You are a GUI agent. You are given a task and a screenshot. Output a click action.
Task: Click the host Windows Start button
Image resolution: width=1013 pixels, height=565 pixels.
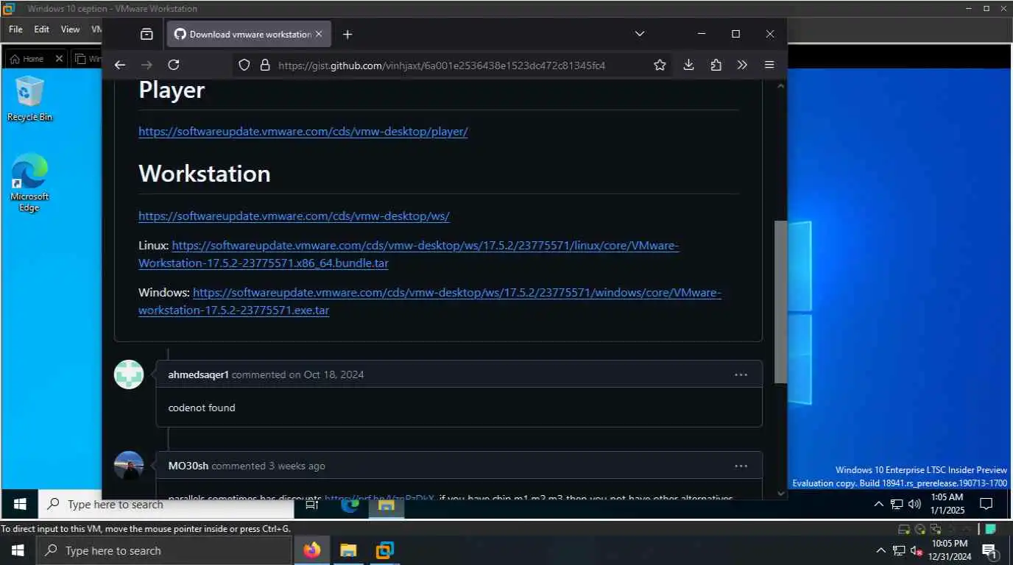(x=18, y=550)
